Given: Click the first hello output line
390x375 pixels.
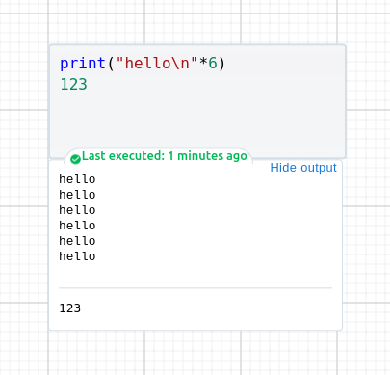Looking at the screenshot, I should tap(77, 179).
